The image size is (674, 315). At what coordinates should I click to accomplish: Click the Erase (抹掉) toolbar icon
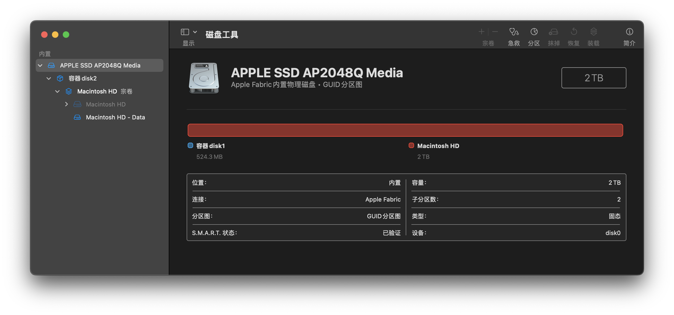554,32
